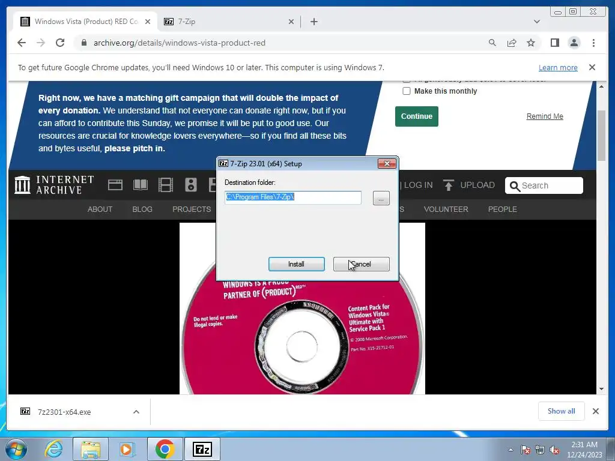Open the Video film icon

166,185
